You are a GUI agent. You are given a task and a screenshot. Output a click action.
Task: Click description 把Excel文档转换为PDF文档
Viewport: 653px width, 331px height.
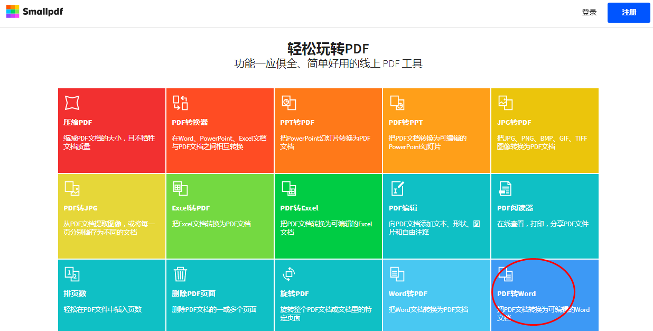(x=211, y=224)
